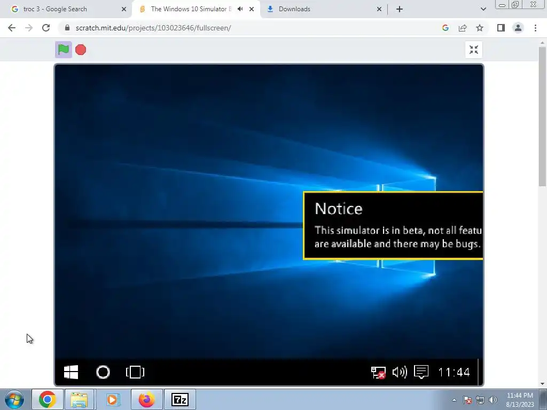Launch Windows Media Player from the taskbar
This screenshot has width=547, height=410.
coord(112,399)
